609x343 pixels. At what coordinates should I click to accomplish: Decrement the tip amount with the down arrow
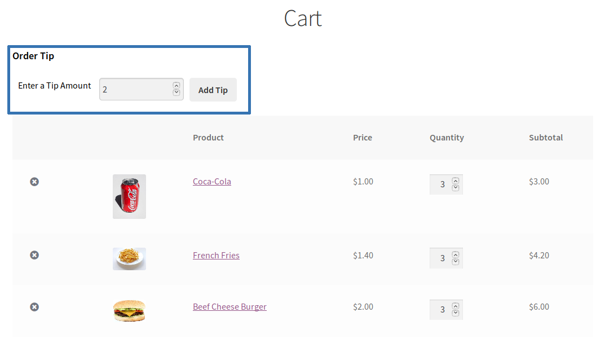175,93
